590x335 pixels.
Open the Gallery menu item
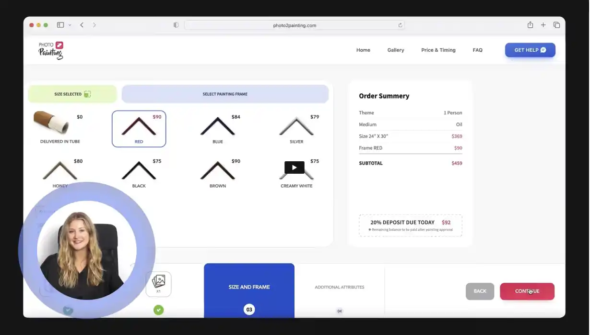coord(396,50)
